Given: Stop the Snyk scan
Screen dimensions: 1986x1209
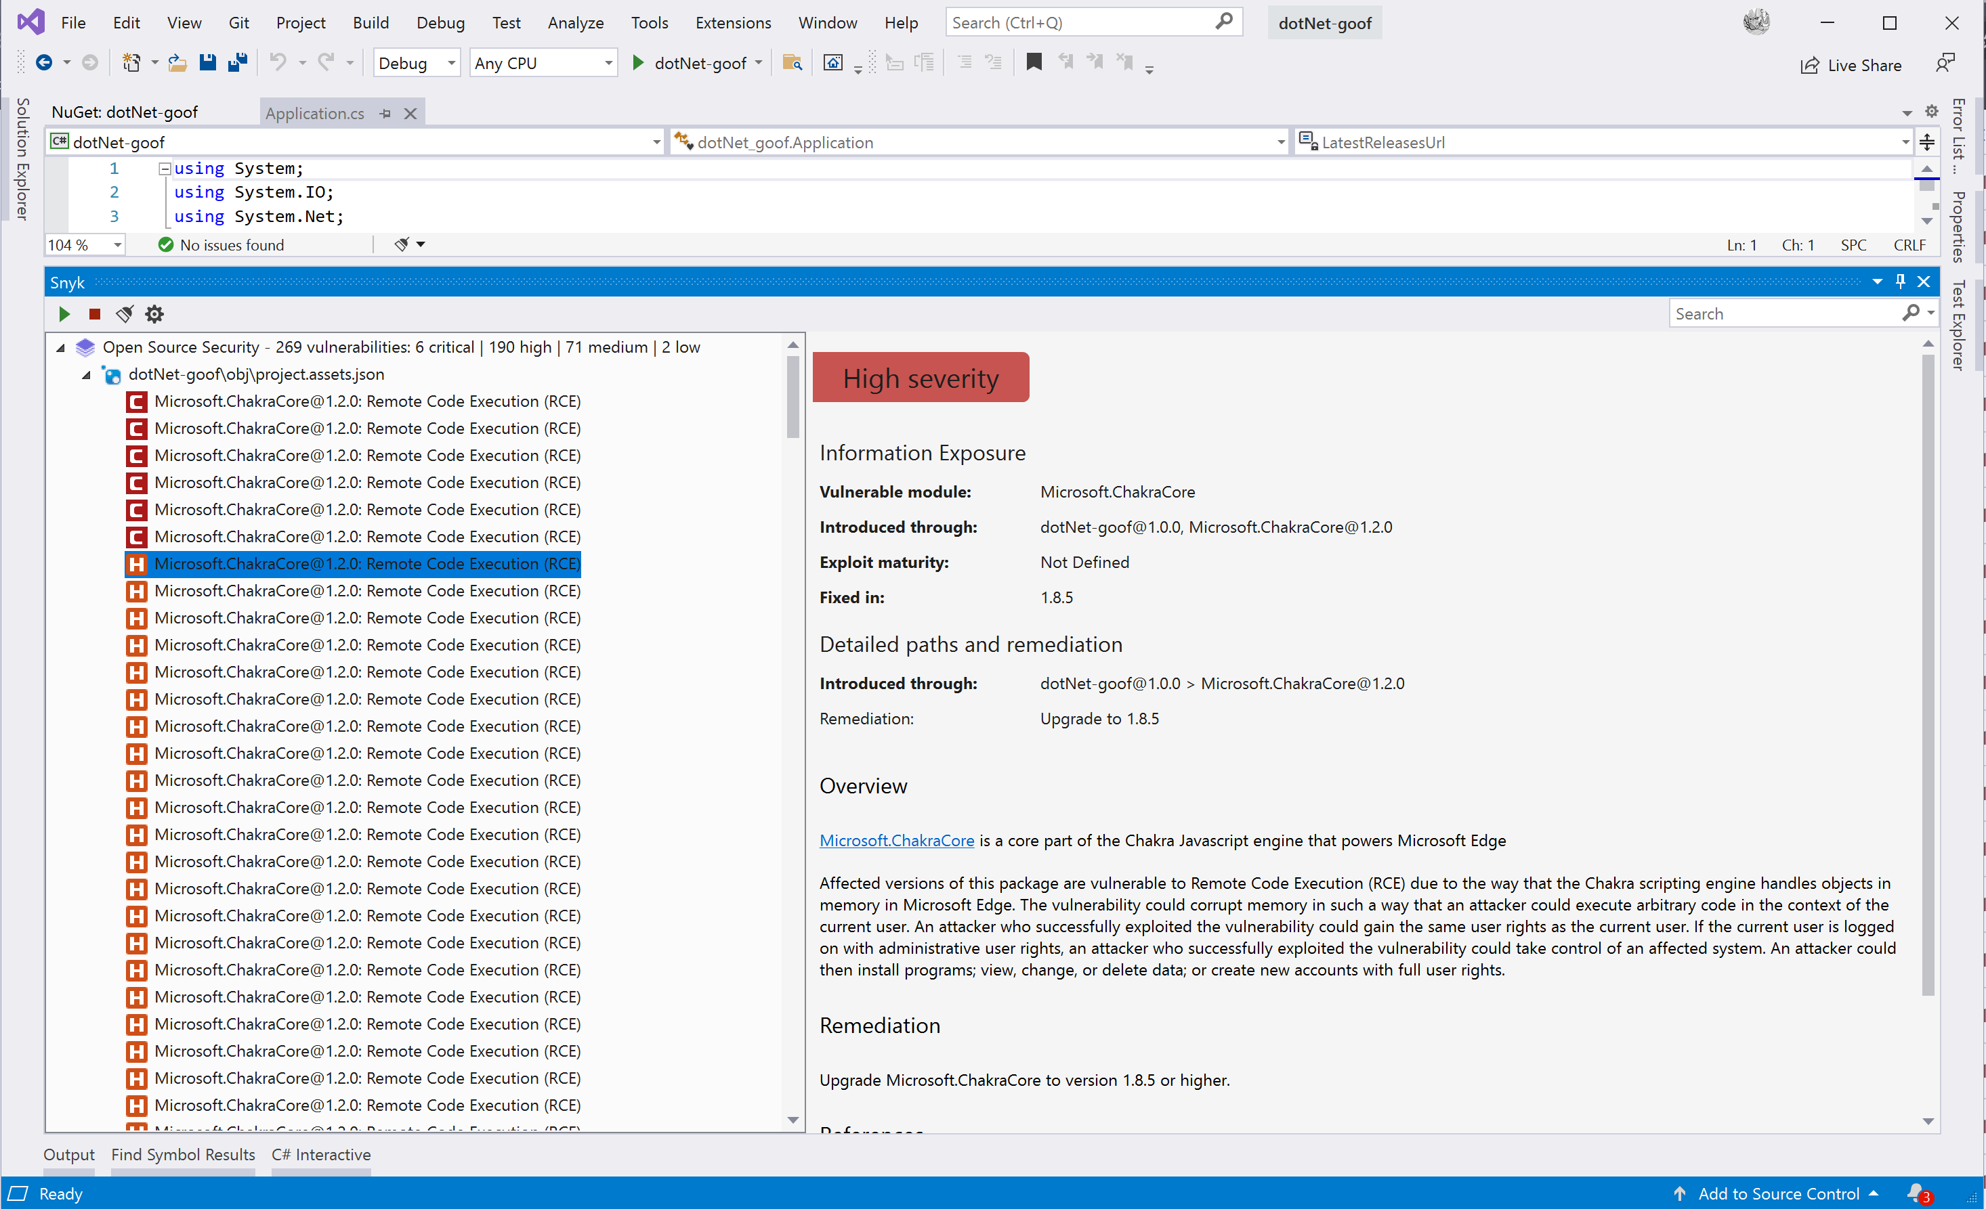Looking at the screenshot, I should pos(94,314).
